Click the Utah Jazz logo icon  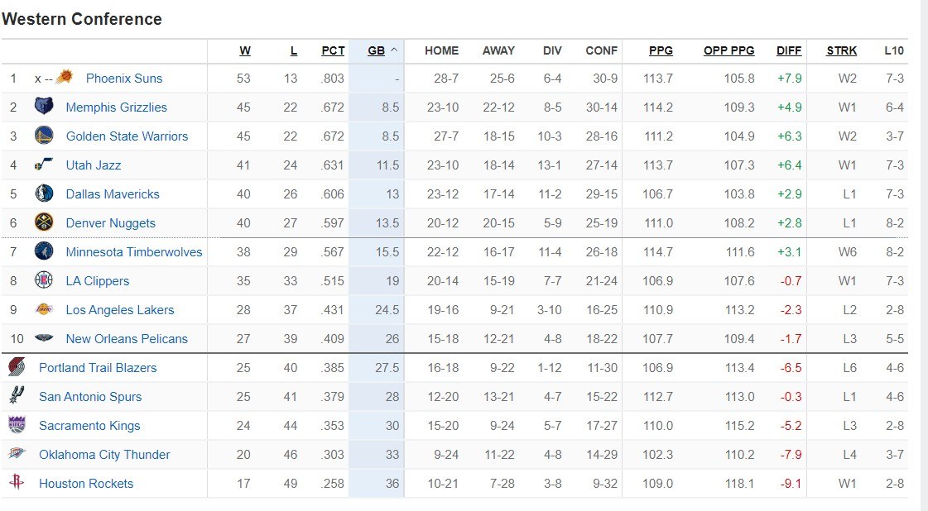44,165
